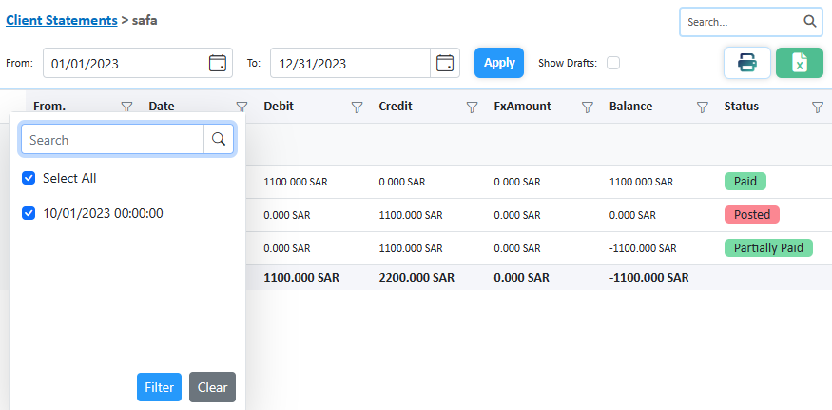Open the Balance column filter
The image size is (832, 410).
point(702,107)
